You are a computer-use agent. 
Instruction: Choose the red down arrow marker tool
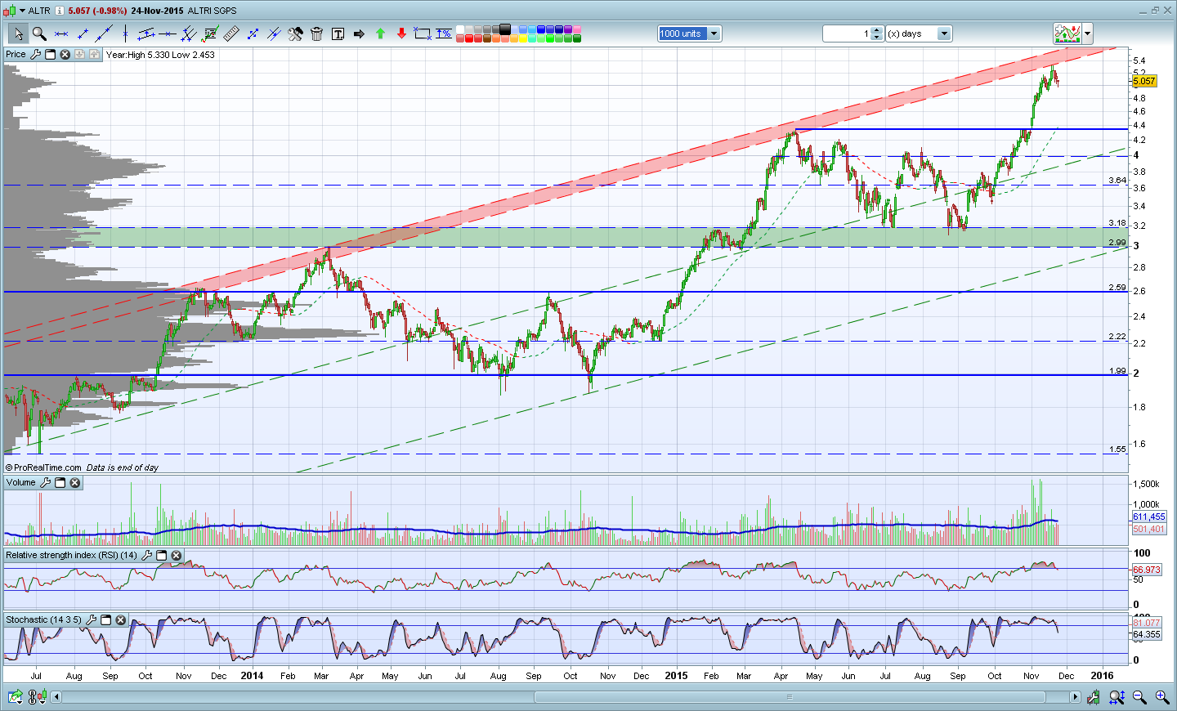401,34
